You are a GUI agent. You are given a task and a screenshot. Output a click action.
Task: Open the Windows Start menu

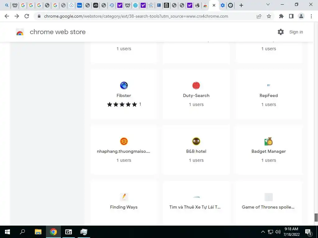(x=7, y=232)
